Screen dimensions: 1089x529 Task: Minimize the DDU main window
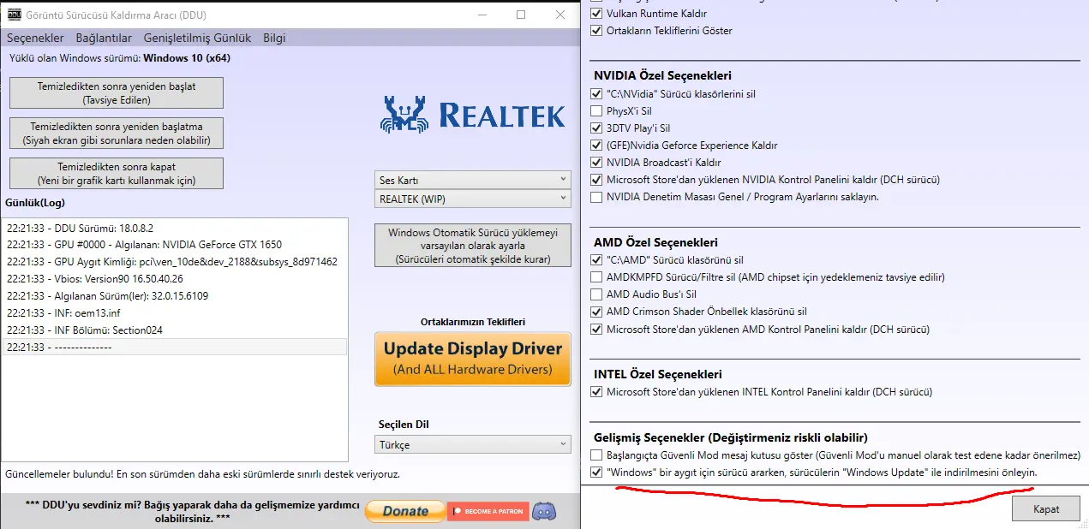482,15
